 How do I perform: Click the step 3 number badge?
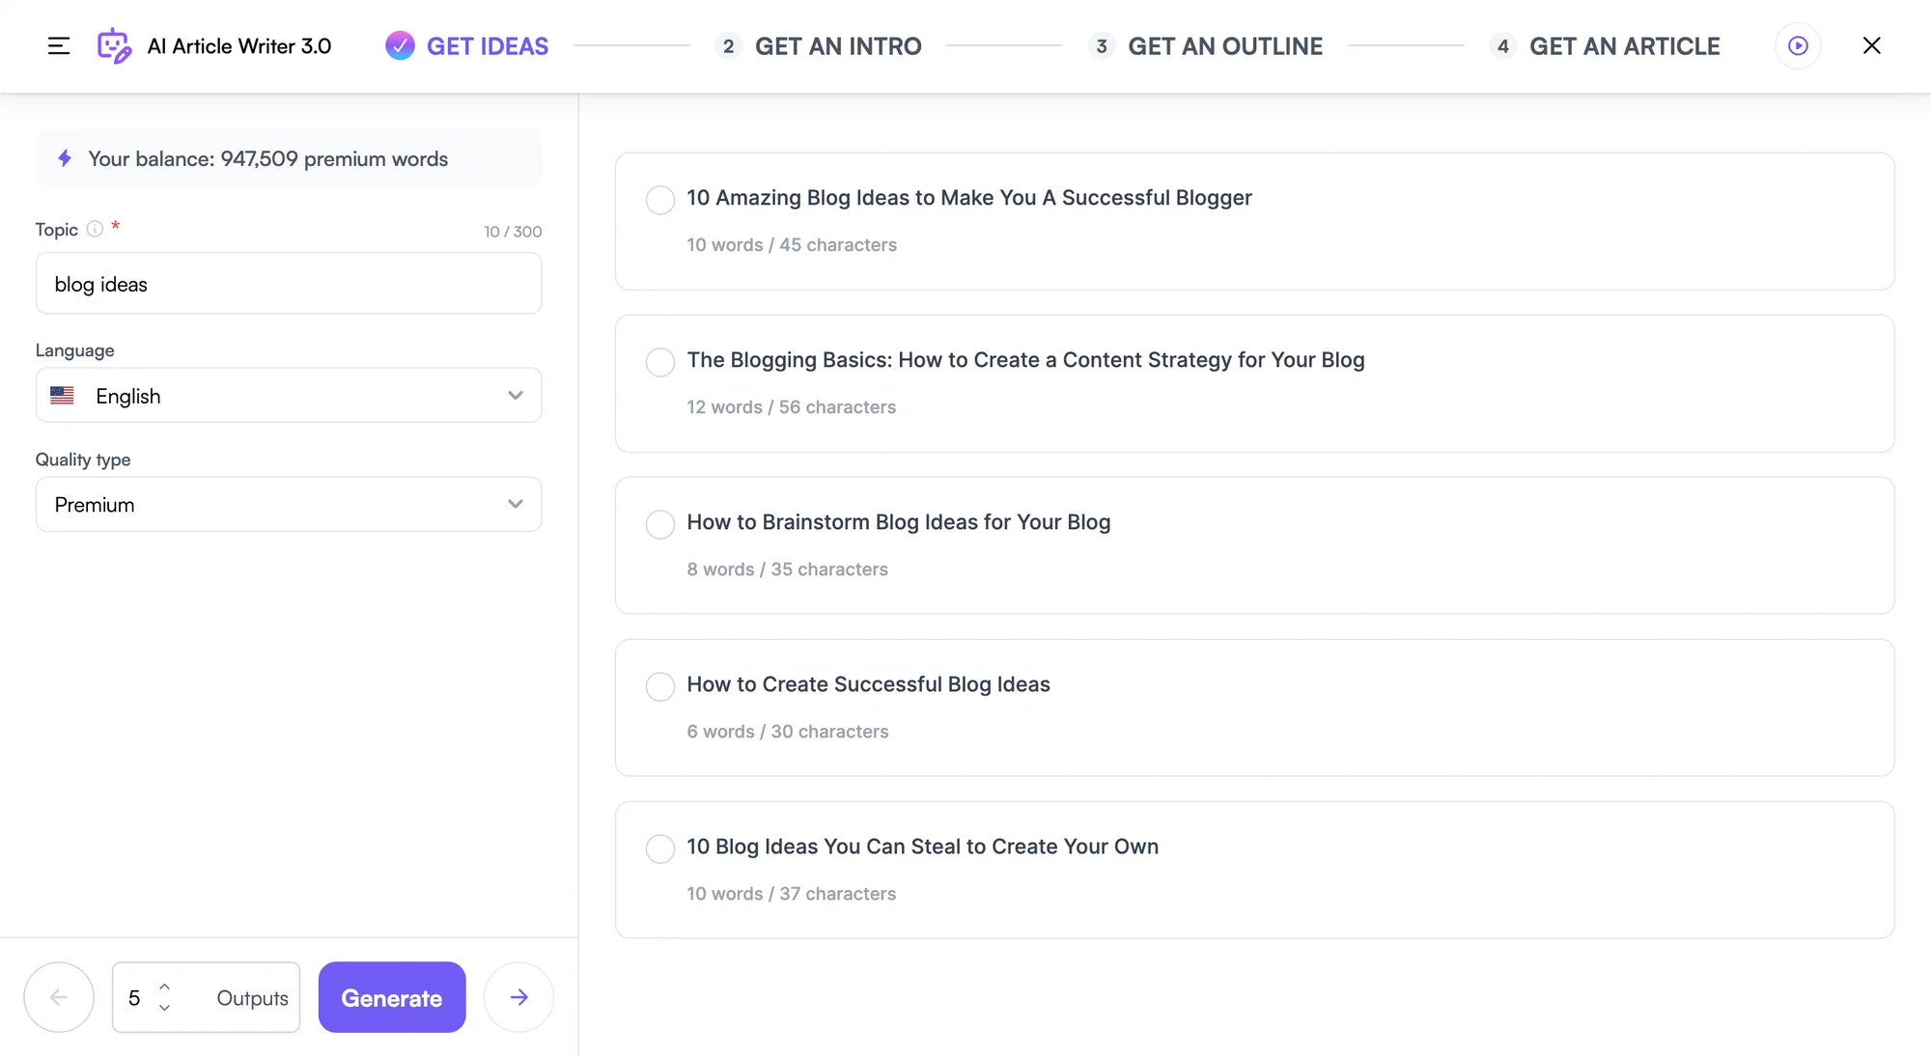(1102, 45)
